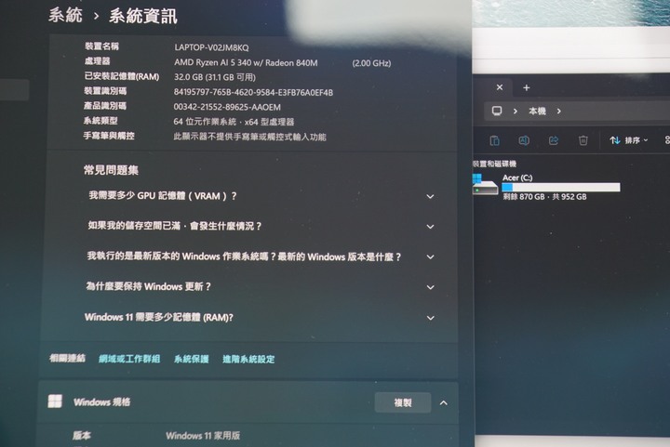Image resolution: width=670 pixels, height=447 pixels.
Task: Click the Rename icon in Explorer toolbar
Action: [x=524, y=140]
